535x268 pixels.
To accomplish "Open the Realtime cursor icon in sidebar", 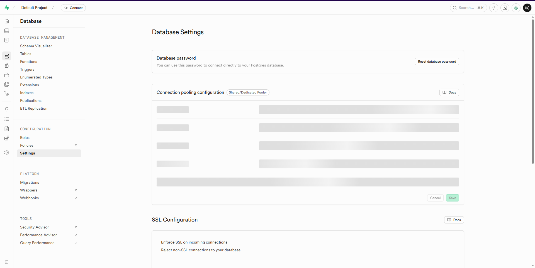I will (7, 94).
